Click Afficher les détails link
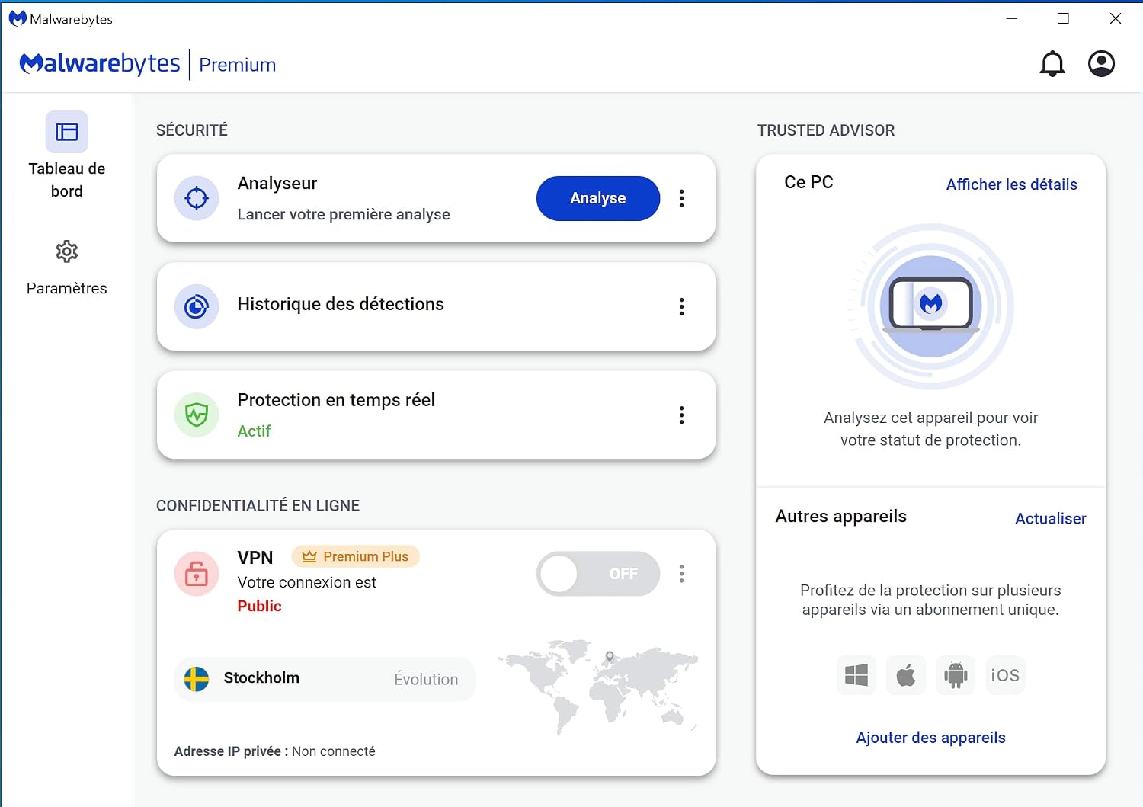1143x807 pixels. 1011,184
